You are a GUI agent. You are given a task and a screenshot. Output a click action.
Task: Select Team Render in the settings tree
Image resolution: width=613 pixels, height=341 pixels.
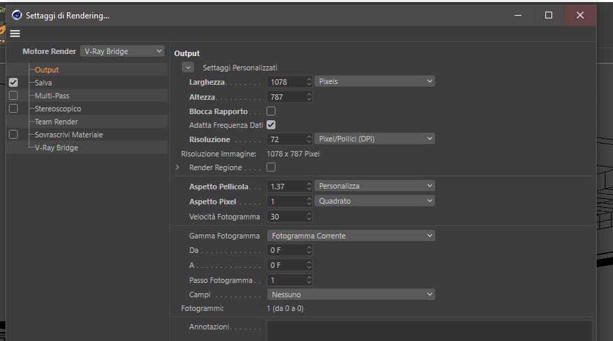[x=56, y=122]
